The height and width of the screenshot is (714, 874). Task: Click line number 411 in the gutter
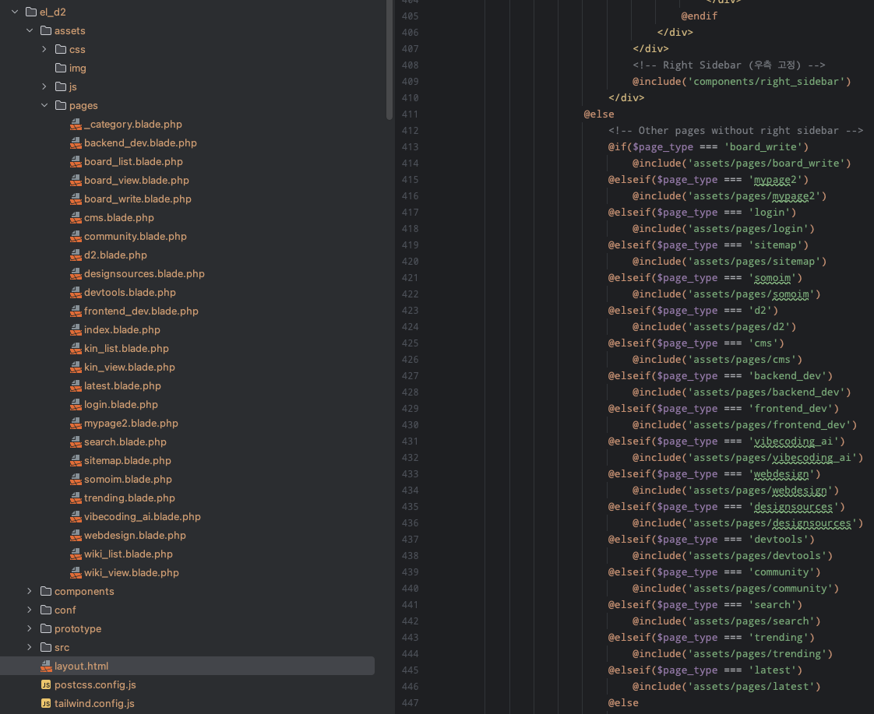point(410,114)
